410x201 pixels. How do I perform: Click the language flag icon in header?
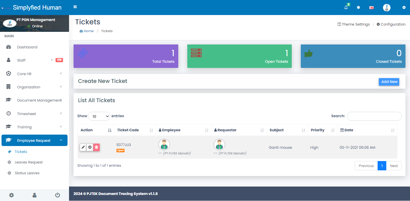(371, 8)
